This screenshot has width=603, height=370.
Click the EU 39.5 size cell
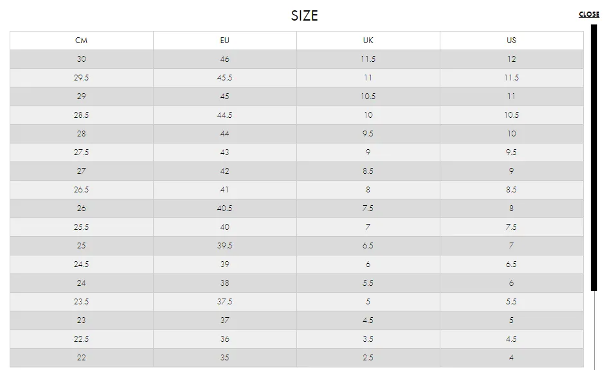[224, 246]
